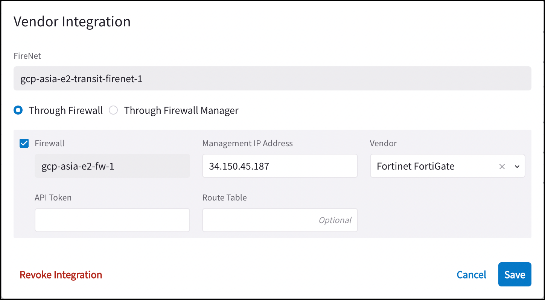Click the Firewall checkbox label
Viewport: 545px width, 300px height.
[49, 143]
